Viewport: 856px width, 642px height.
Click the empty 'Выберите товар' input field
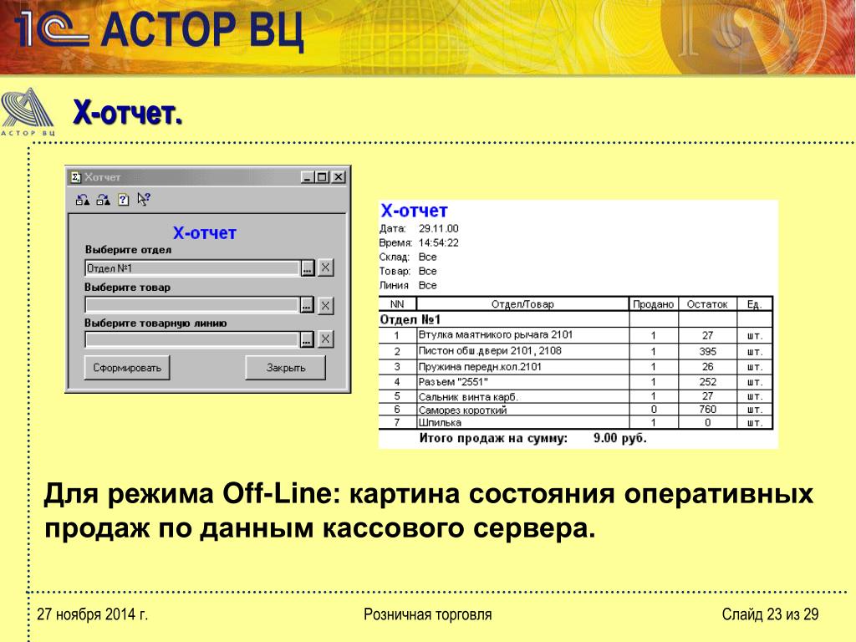point(192,305)
